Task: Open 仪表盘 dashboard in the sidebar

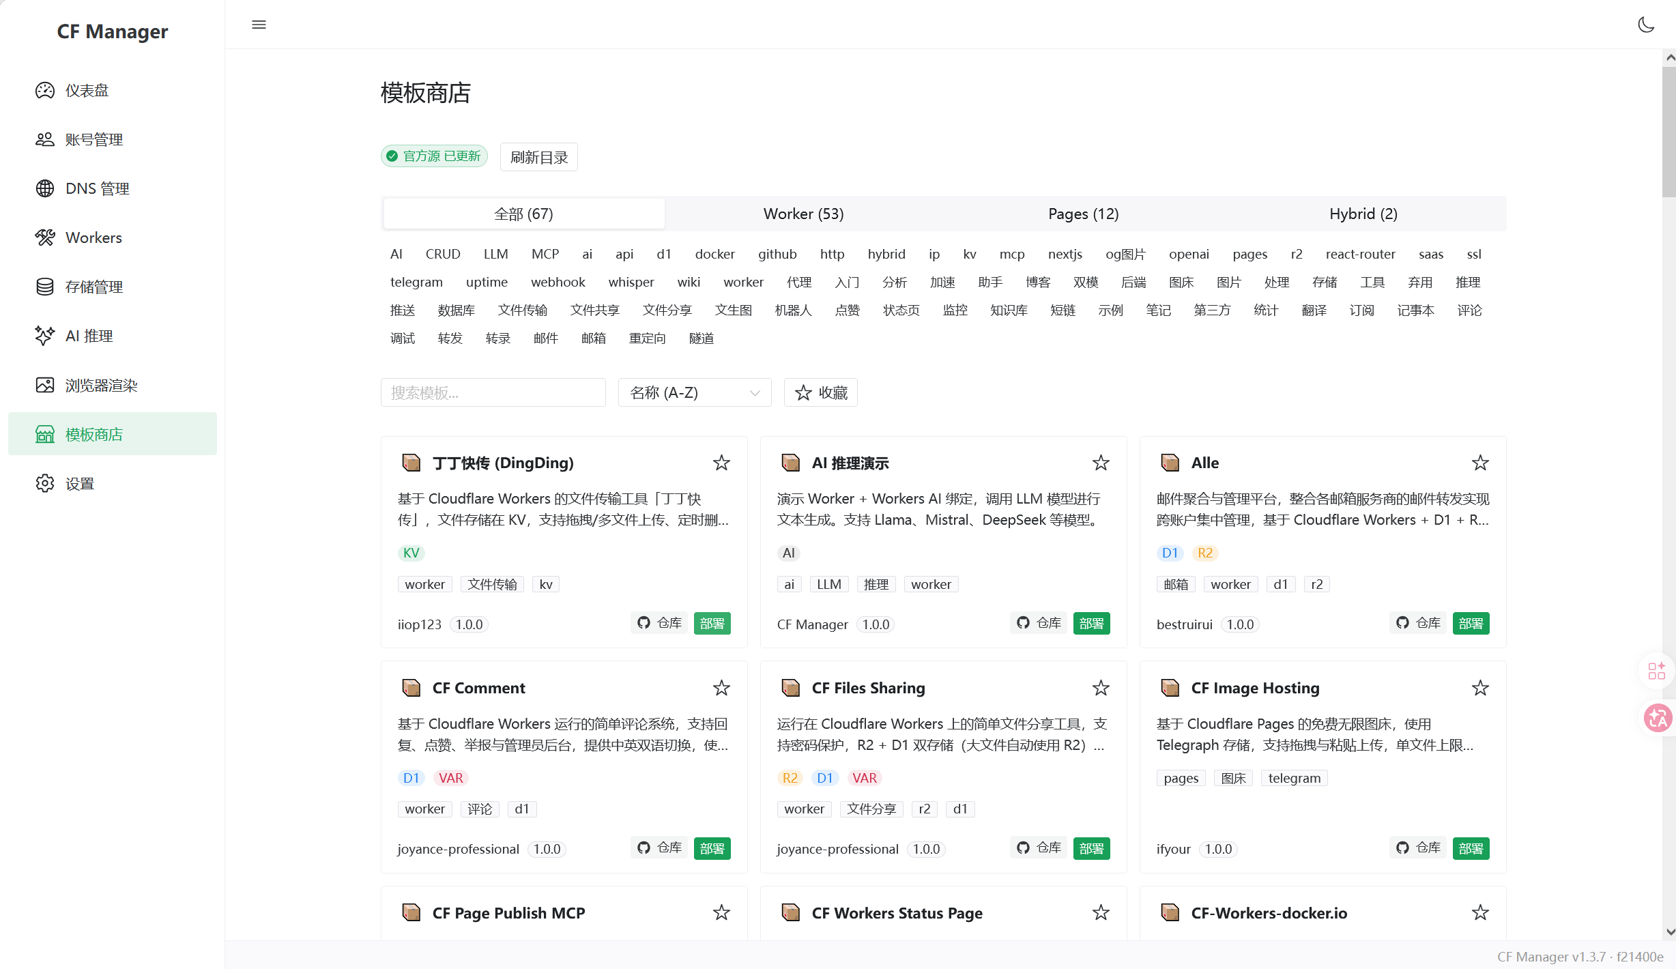Action: 113,90
